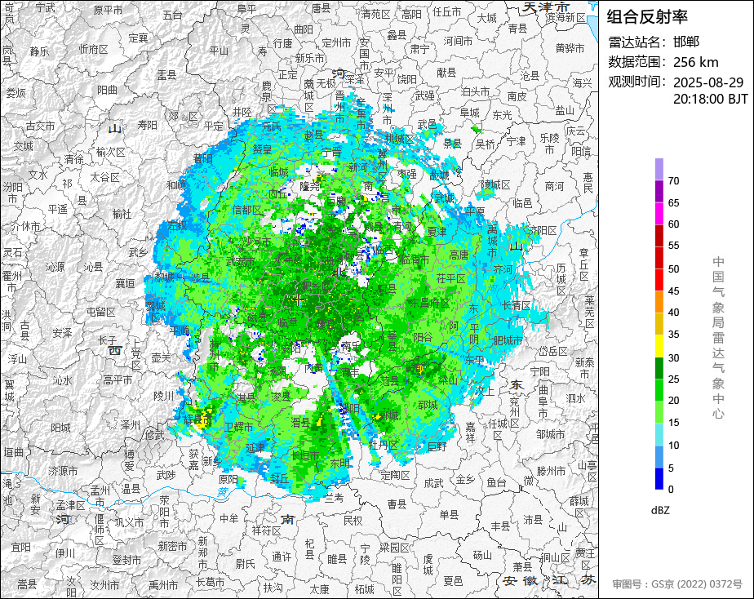Click the 滕州市 map label
The height and width of the screenshot is (599, 754).
552,471
